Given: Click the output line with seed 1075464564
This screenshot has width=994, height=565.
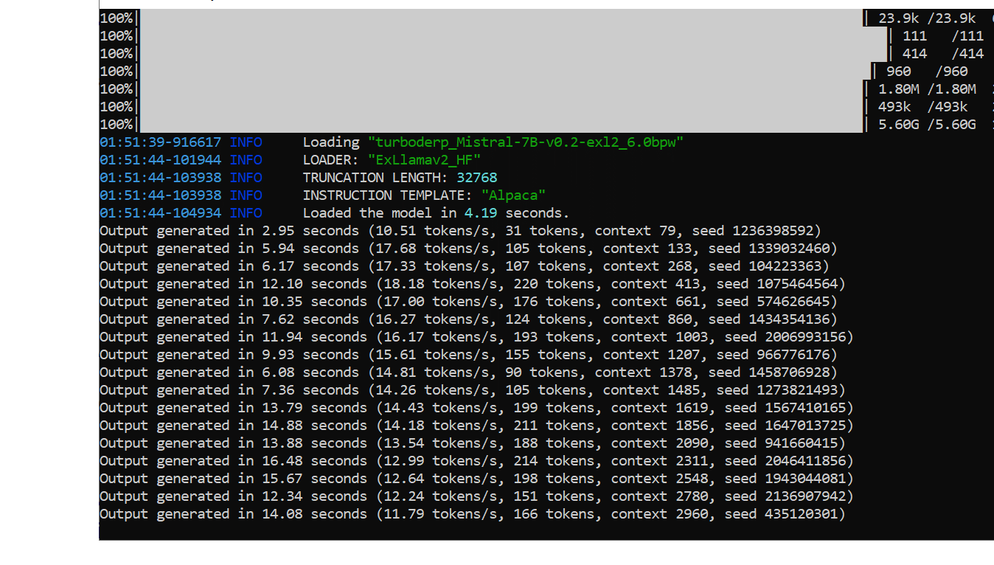Looking at the screenshot, I should (473, 284).
